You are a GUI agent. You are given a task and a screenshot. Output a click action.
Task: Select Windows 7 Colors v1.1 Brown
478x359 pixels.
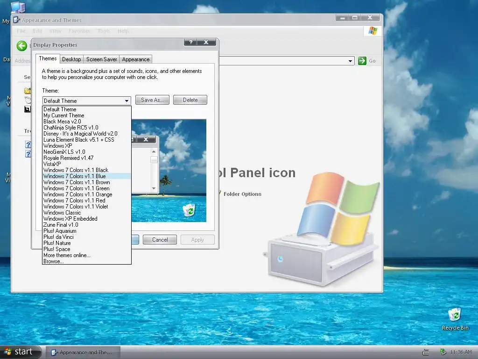click(86, 182)
